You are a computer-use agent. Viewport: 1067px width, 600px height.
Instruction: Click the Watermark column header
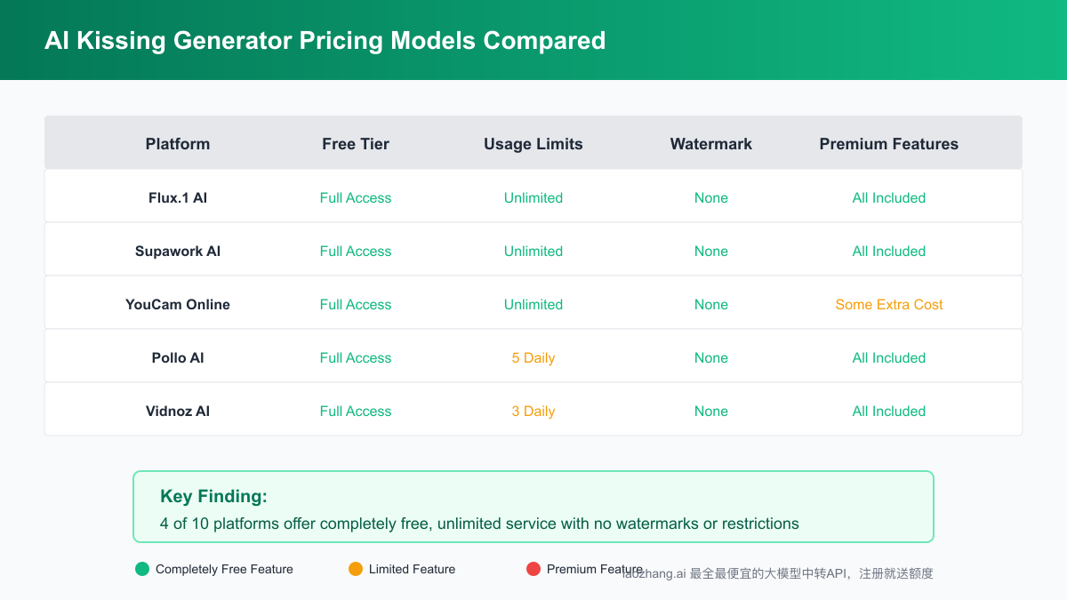click(x=711, y=144)
